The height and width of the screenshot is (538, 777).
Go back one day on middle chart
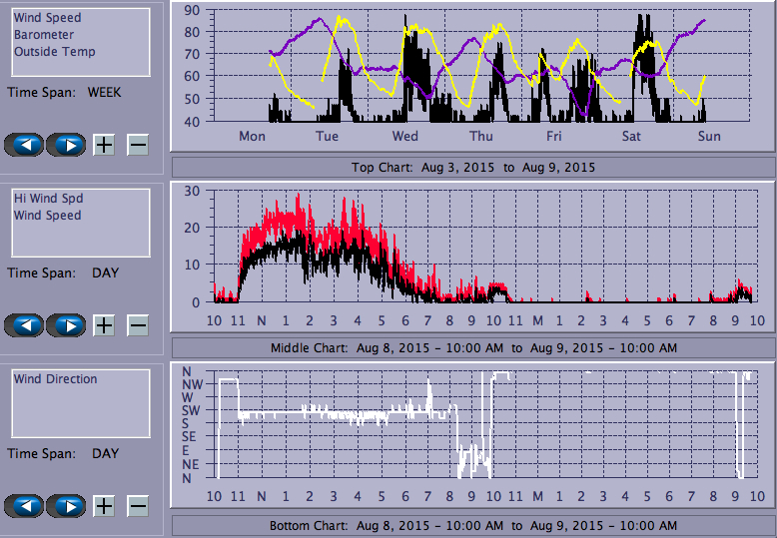[x=25, y=325]
